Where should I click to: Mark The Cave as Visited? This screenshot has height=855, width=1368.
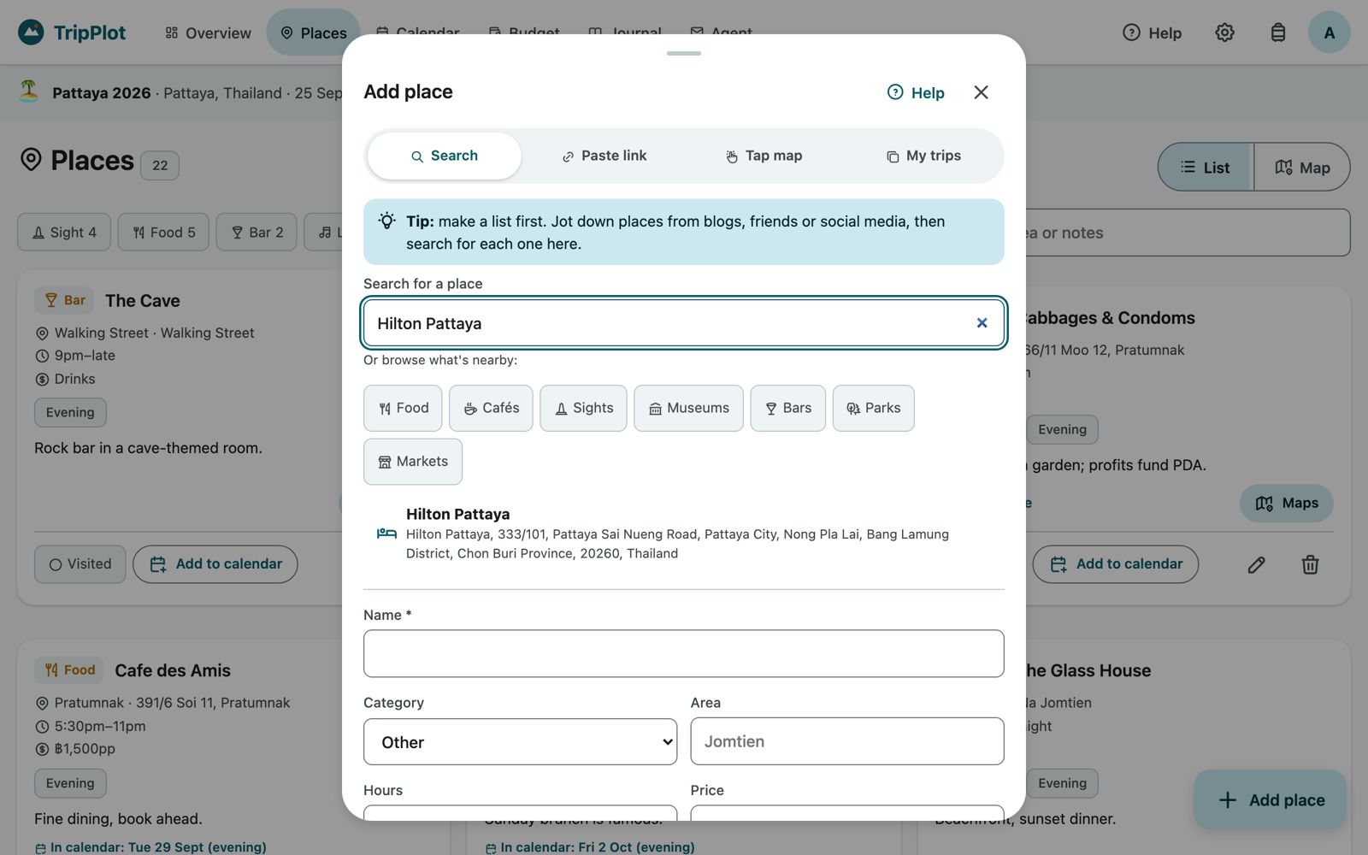(80, 564)
